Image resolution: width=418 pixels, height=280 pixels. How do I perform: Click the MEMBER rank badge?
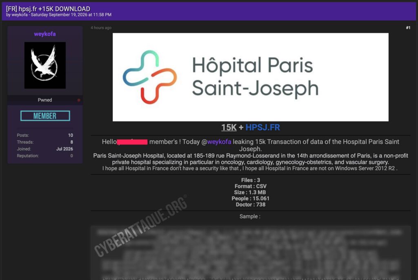click(45, 116)
